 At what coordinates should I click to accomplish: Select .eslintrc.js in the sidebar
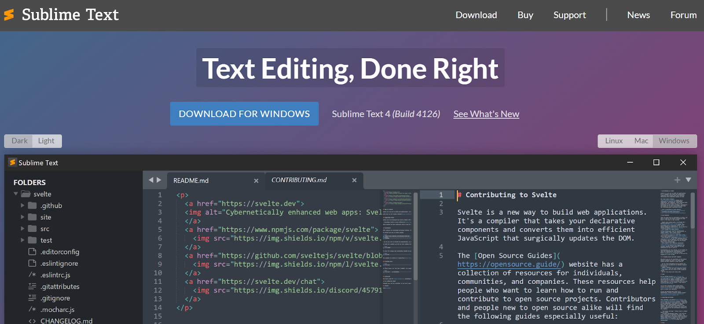(55, 275)
